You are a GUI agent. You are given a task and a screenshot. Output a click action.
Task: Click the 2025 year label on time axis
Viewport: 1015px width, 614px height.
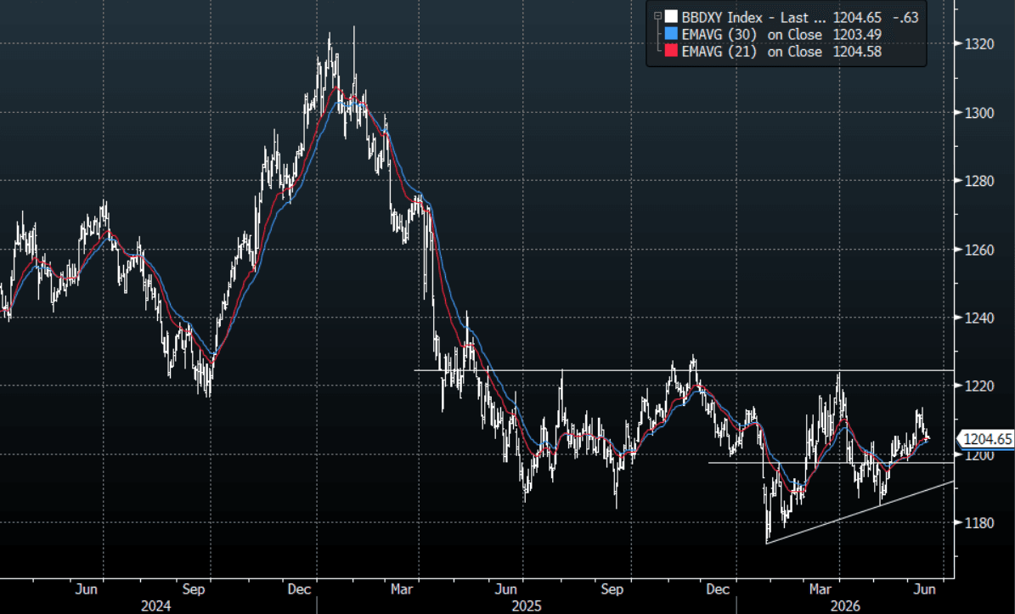point(526,606)
